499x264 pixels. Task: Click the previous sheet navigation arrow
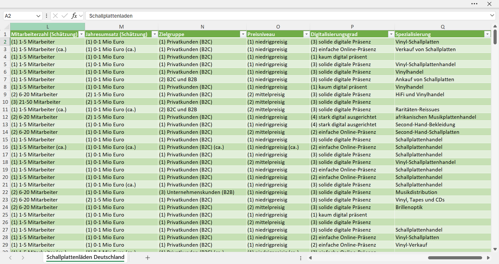tap(10, 258)
